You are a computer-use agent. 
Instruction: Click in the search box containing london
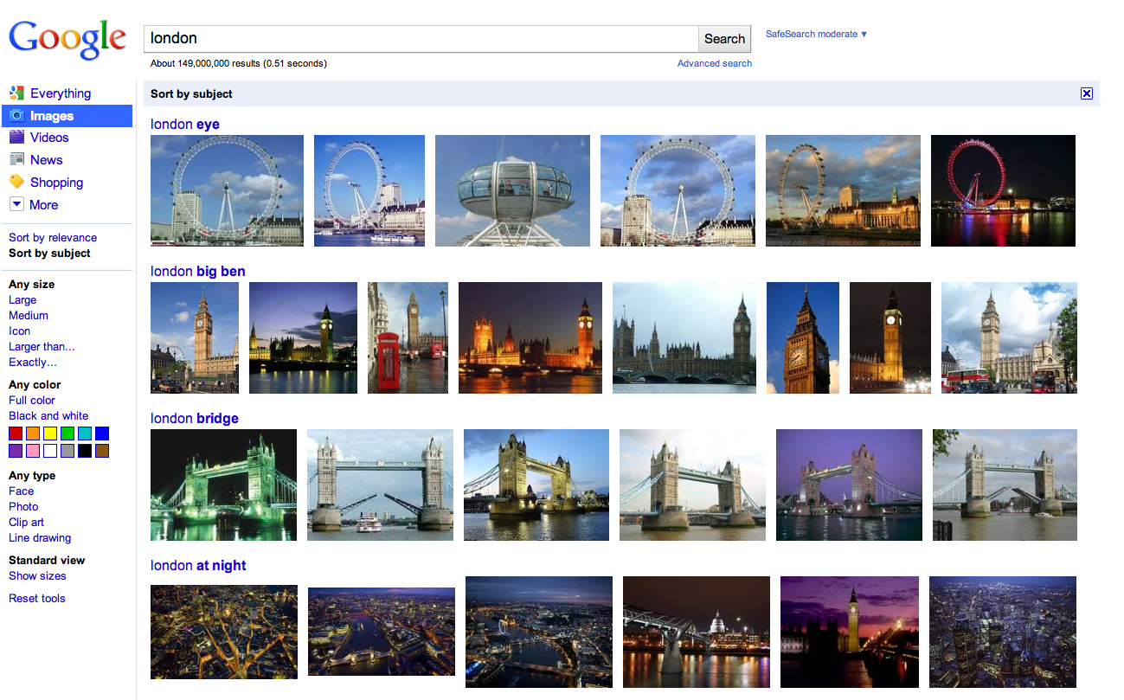(x=421, y=39)
